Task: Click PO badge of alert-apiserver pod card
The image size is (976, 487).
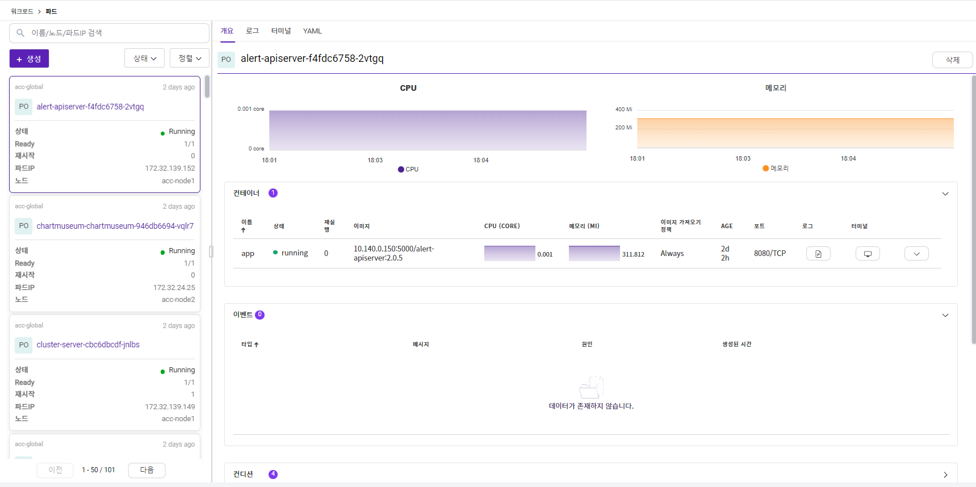Action: (x=23, y=107)
